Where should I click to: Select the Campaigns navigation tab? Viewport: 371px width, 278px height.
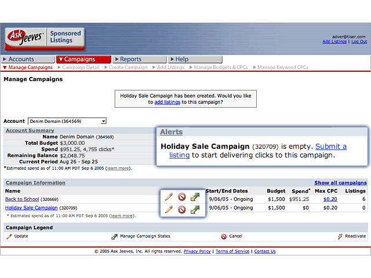click(83, 59)
